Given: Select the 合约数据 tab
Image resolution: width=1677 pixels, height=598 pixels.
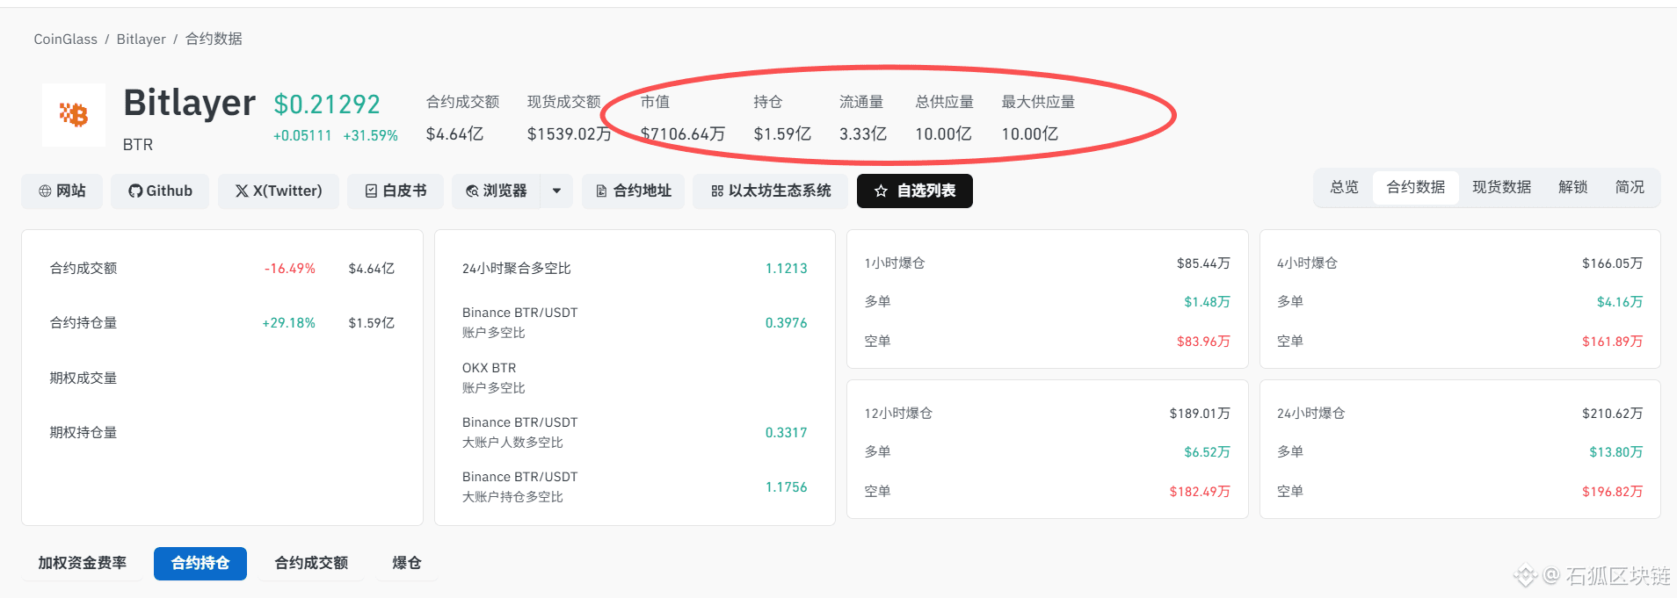Looking at the screenshot, I should 1416,188.
